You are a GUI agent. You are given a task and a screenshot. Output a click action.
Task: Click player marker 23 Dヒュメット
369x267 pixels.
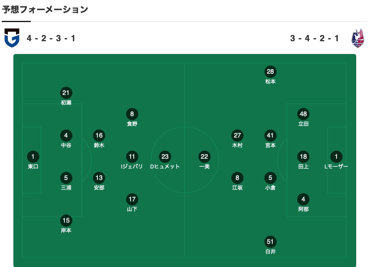click(165, 157)
